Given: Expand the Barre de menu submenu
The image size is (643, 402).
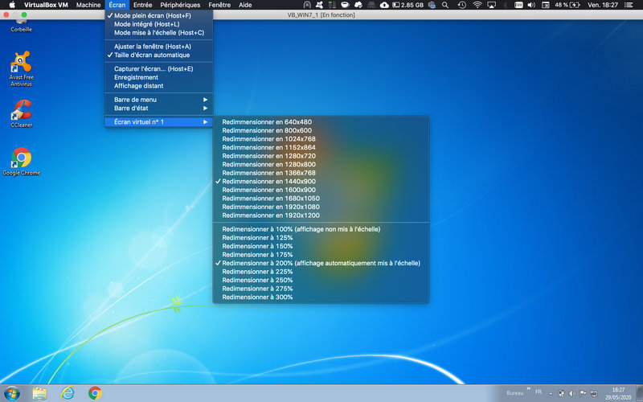Looking at the screenshot, I should pyautogui.click(x=158, y=99).
